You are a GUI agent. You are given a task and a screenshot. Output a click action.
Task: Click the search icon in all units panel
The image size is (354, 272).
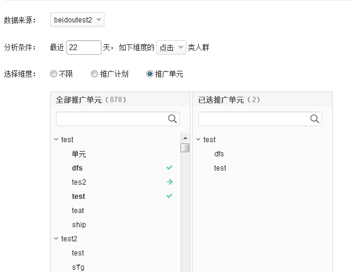click(x=172, y=119)
